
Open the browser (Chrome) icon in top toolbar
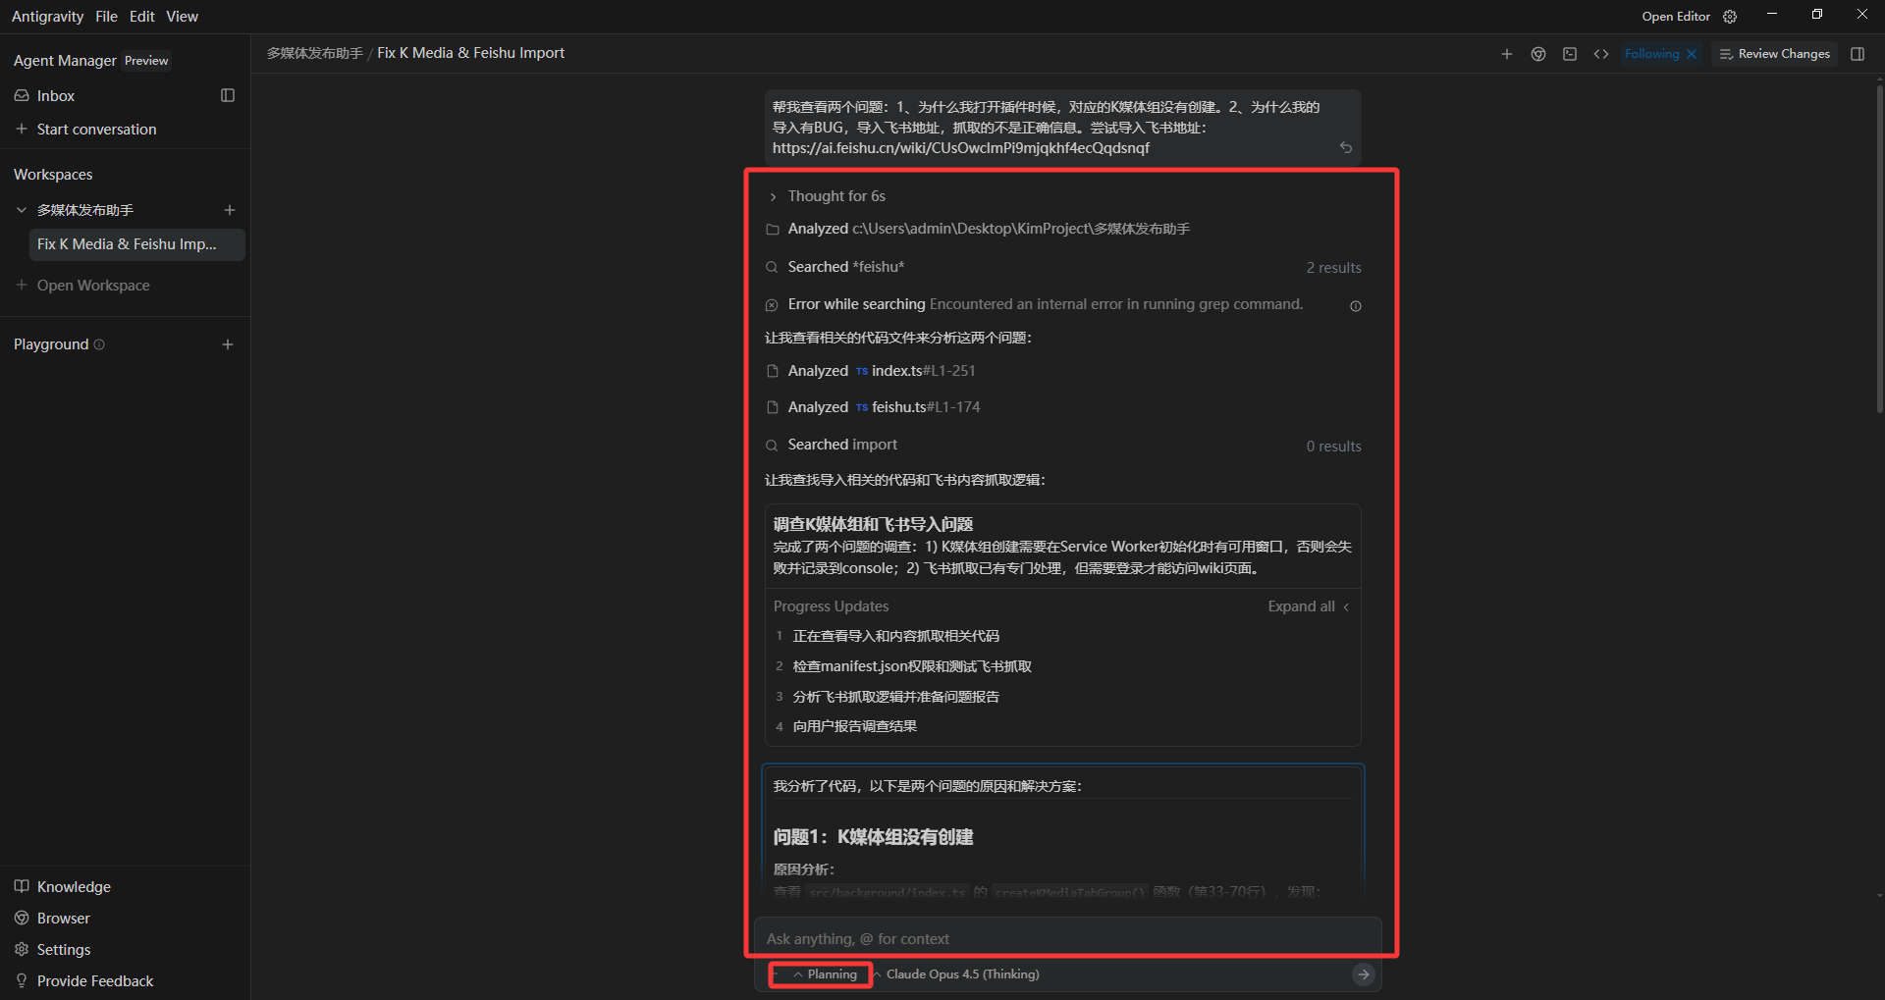[x=1538, y=54]
